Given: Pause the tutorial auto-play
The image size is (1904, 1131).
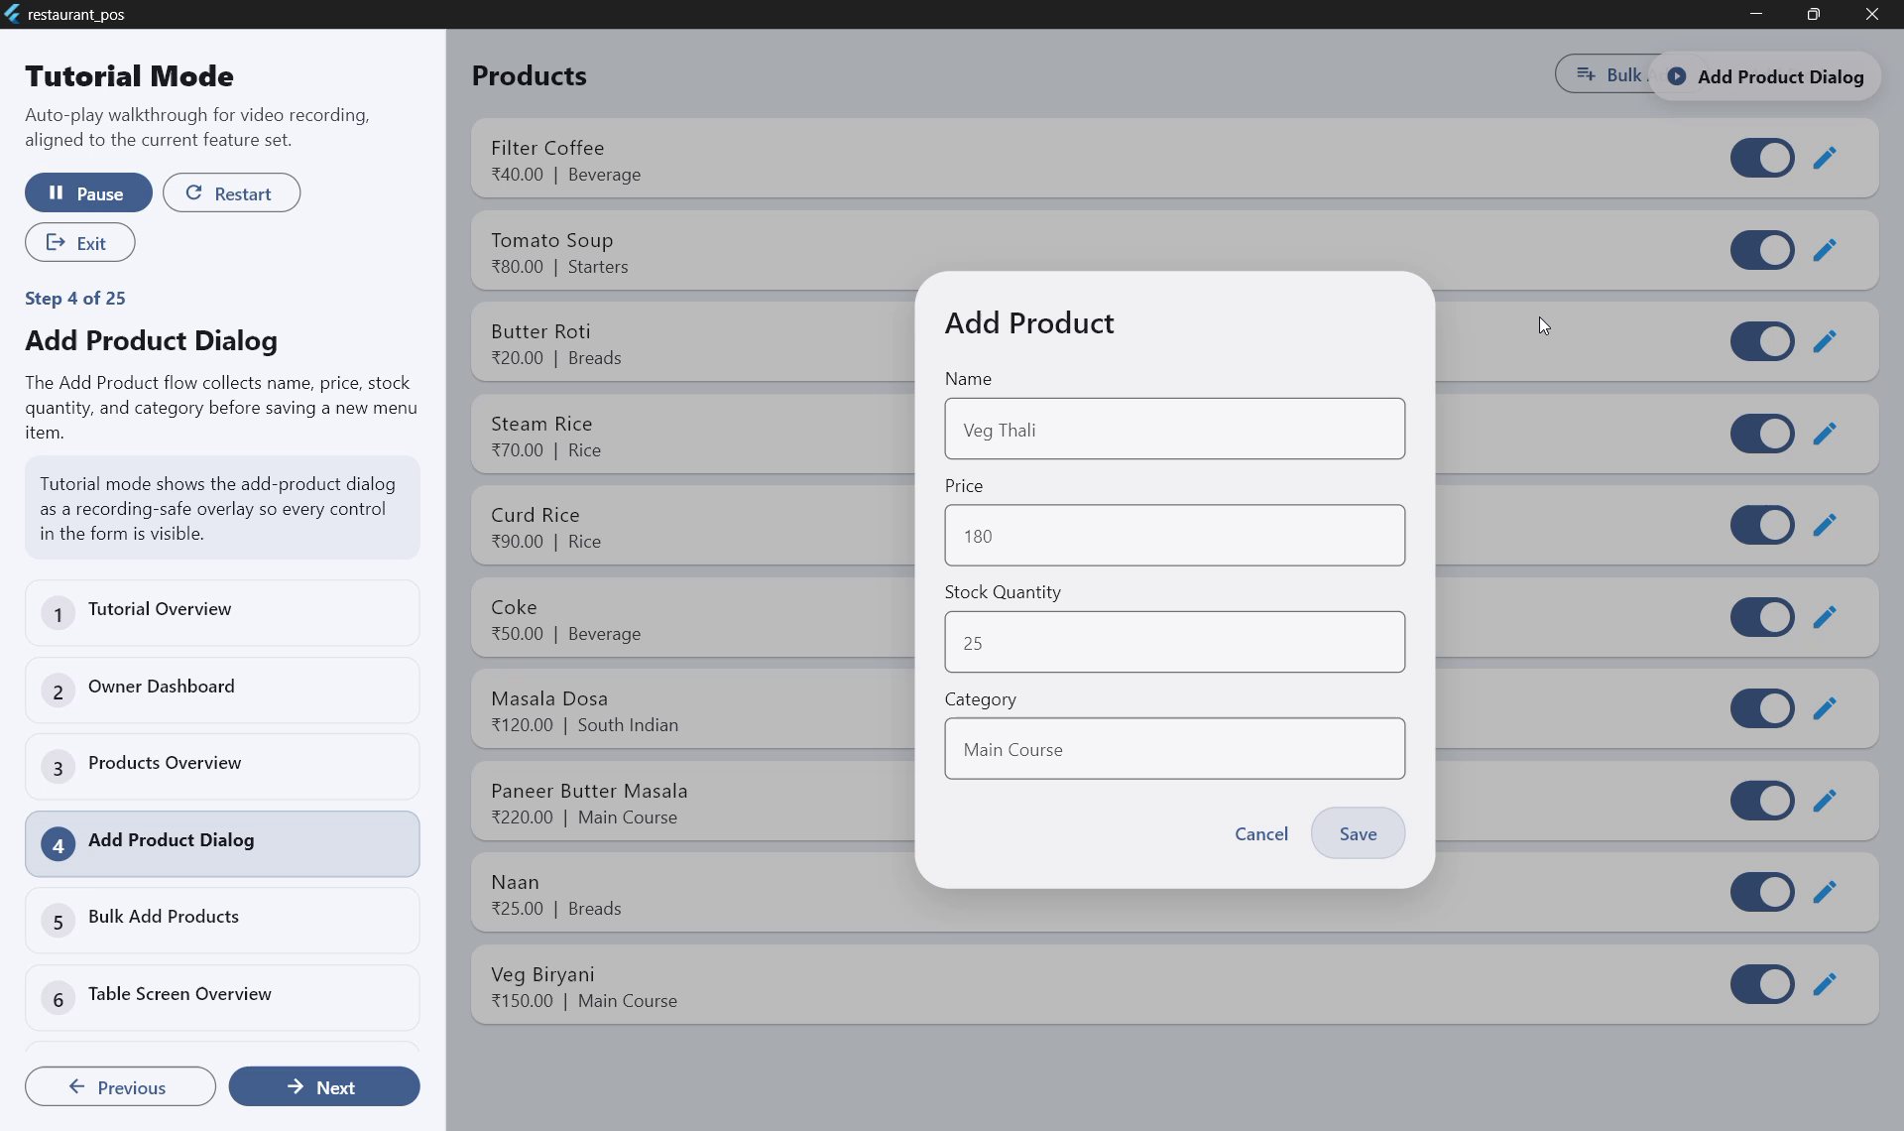Looking at the screenshot, I should pos(88,192).
